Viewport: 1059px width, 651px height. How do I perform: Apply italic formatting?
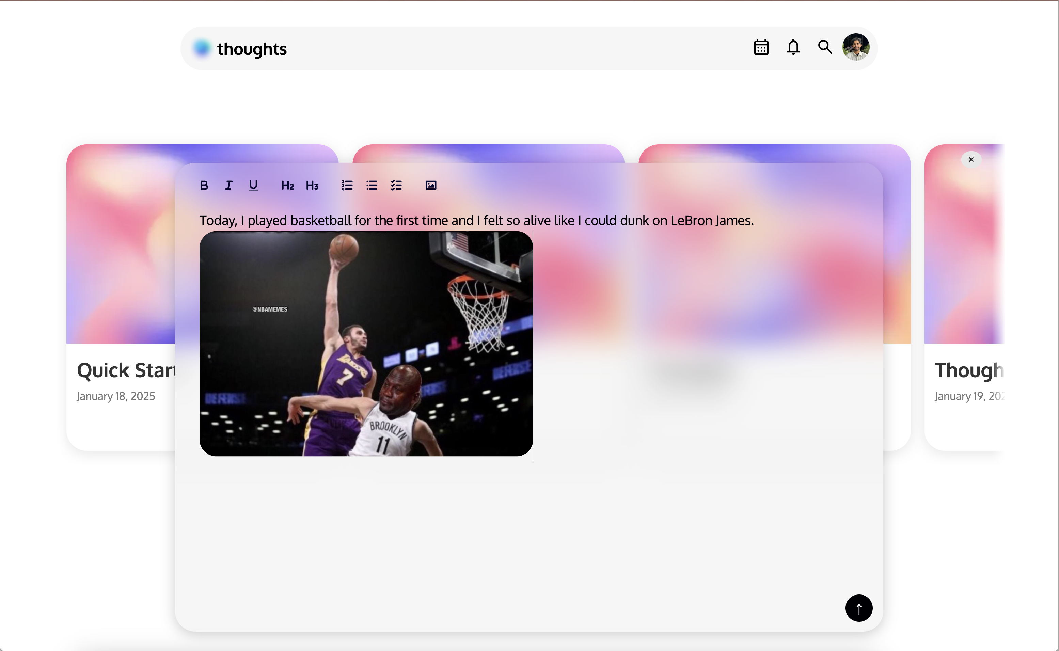coord(228,186)
